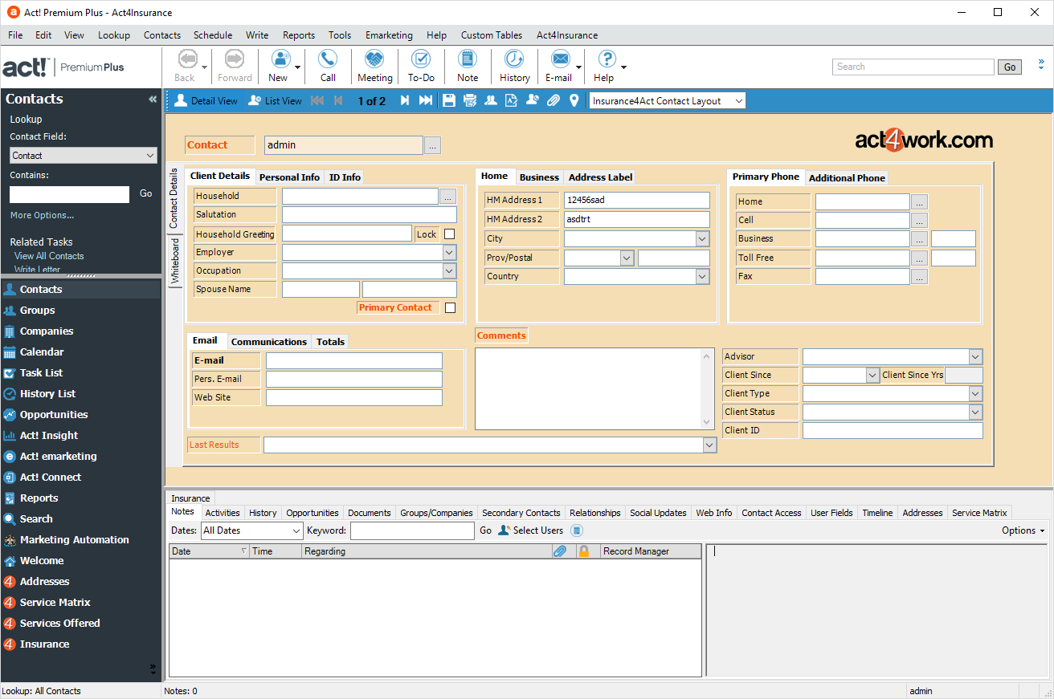Add a Note using toolbar icon
The height and width of the screenshot is (699, 1054).
coord(468,66)
